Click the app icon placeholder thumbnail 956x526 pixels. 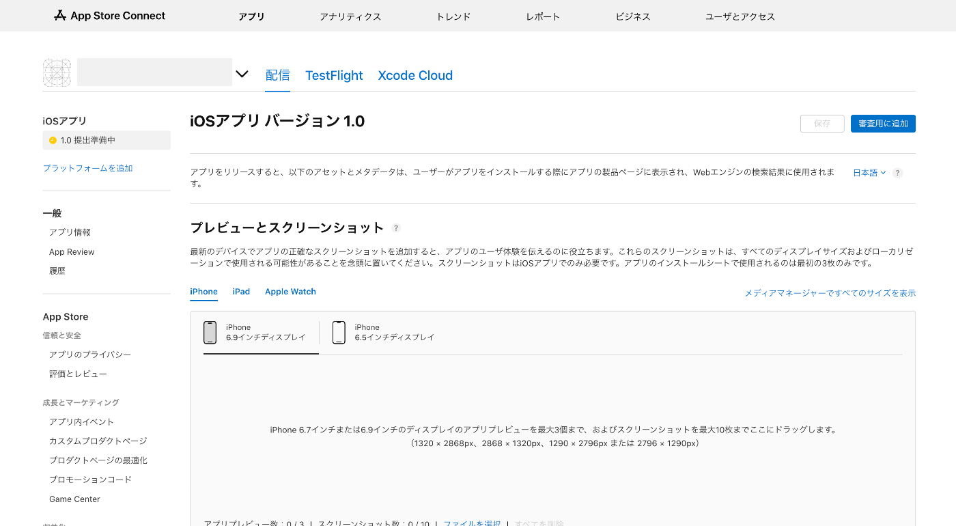(x=57, y=72)
